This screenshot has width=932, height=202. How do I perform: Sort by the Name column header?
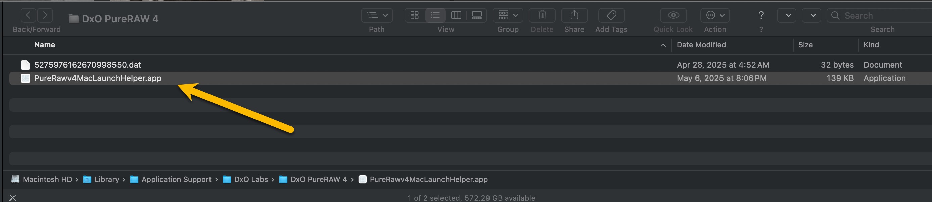pyautogui.click(x=45, y=45)
